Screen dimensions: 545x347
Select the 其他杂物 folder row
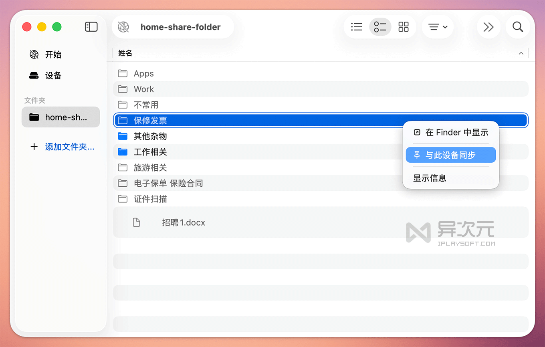321,136
